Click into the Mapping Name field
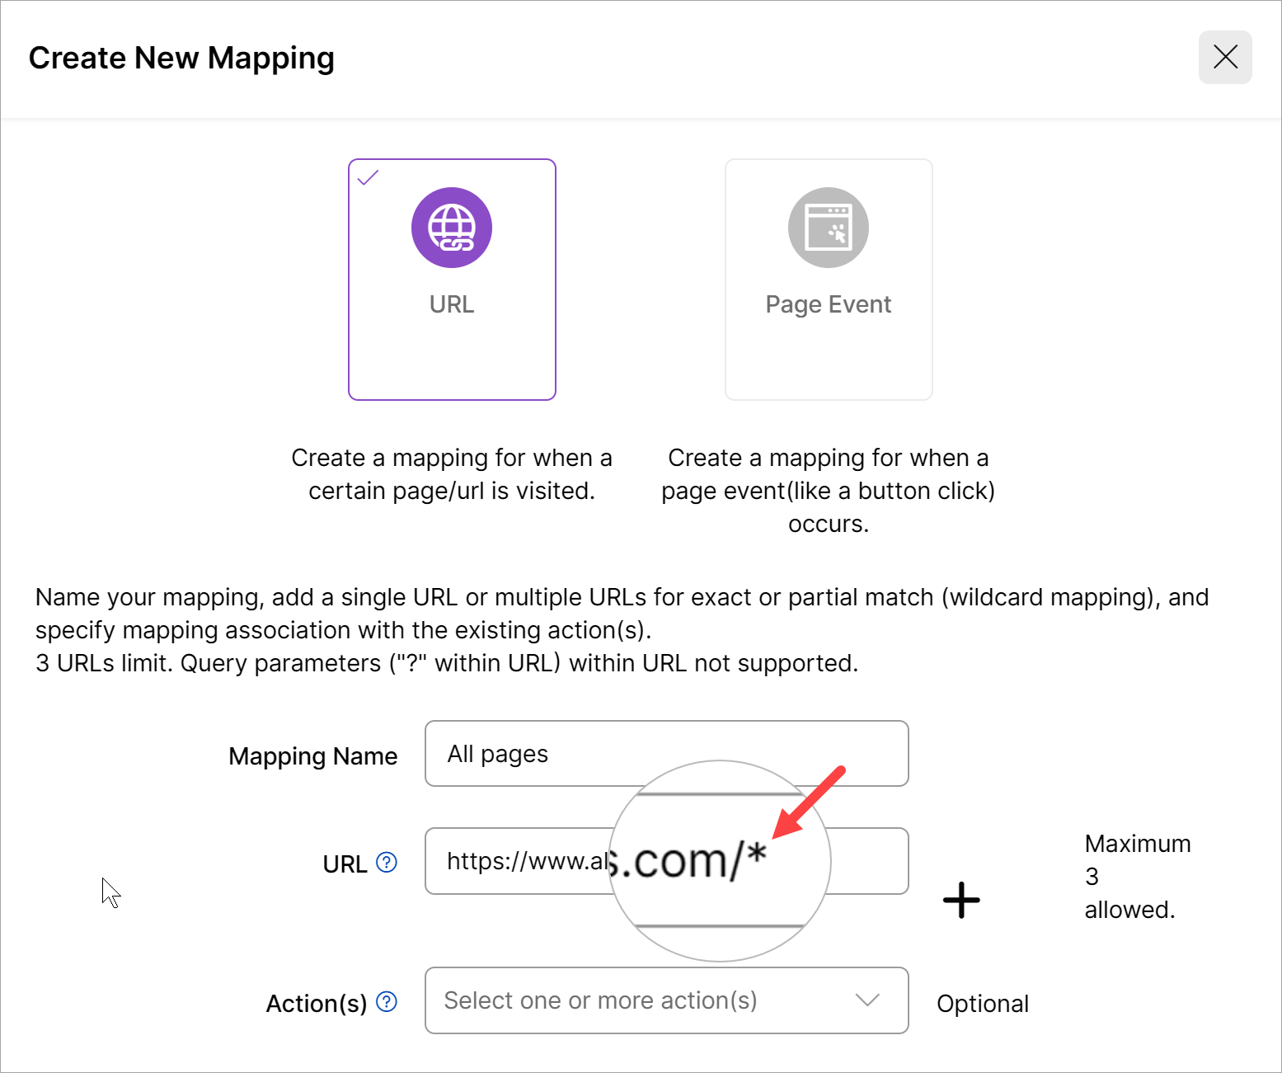This screenshot has width=1282, height=1073. point(666,754)
